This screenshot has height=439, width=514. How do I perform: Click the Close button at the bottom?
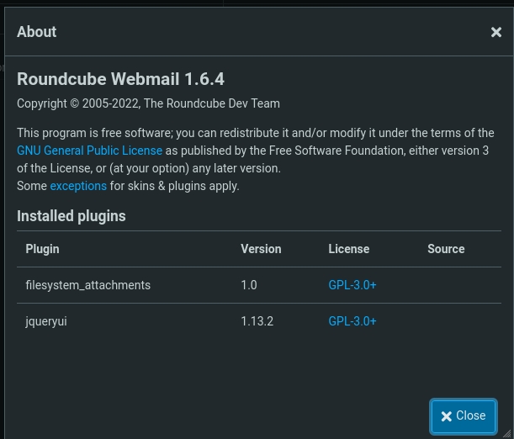pyautogui.click(x=463, y=415)
